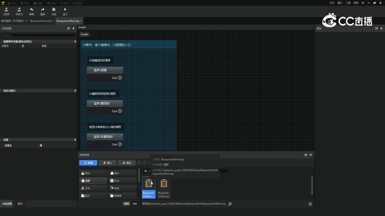This screenshot has width=385, height=216.
Task: Add a 自定义接口 with the plus button
Action: [x=75, y=91]
